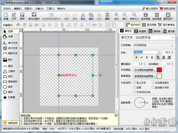Select the 滚屏 hand pan tool
The height and width of the screenshot is (133, 178).
click(10, 36)
